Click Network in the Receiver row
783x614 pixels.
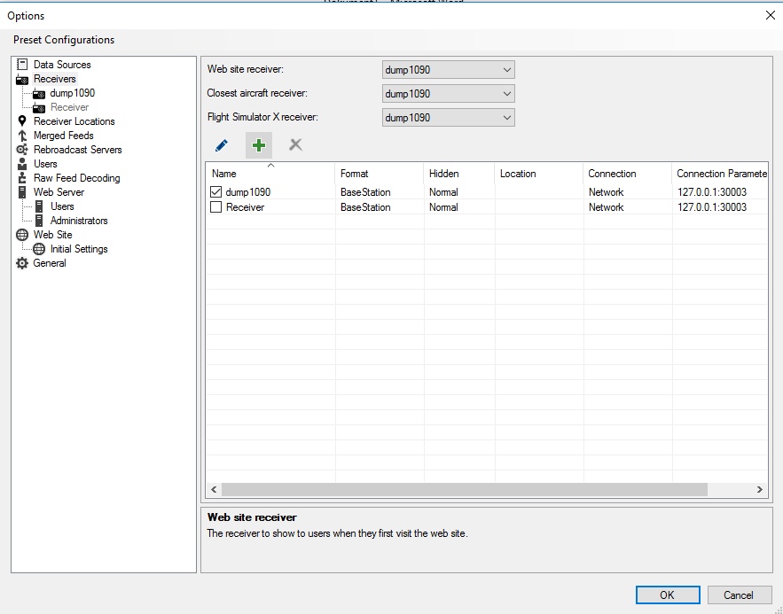607,207
